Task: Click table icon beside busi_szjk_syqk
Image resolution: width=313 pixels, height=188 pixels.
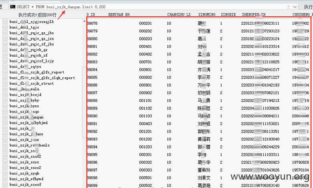Action: tap(5, 173)
